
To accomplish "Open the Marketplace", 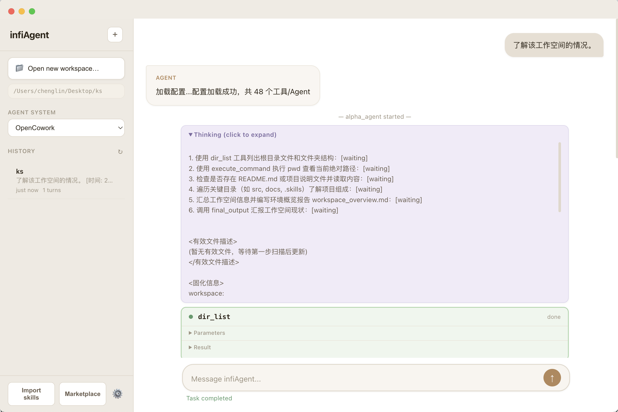I will pos(83,394).
